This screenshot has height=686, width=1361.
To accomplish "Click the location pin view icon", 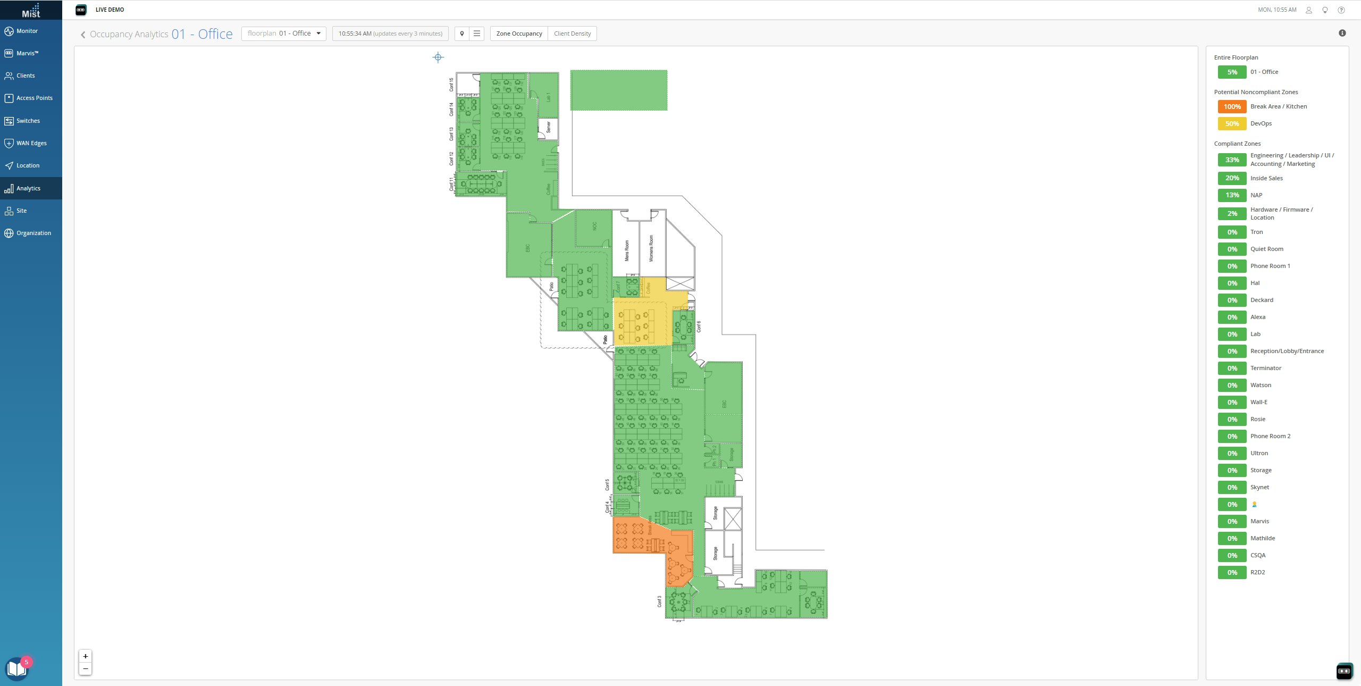I will (462, 34).
